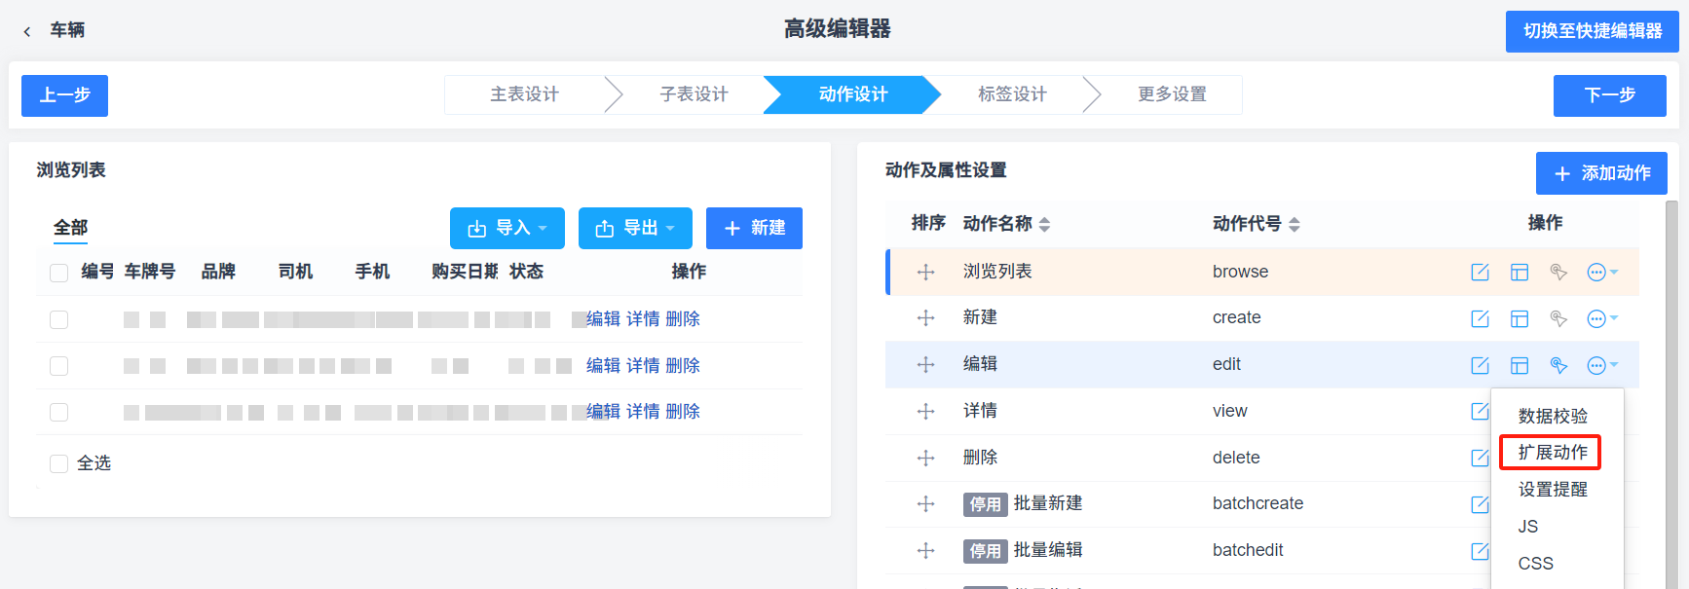1689x589 pixels.
Task: Click the 添加动作 button
Action: pos(1601,173)
